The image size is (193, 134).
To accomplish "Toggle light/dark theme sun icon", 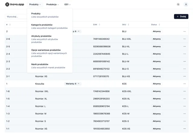I will coord(178,5).
